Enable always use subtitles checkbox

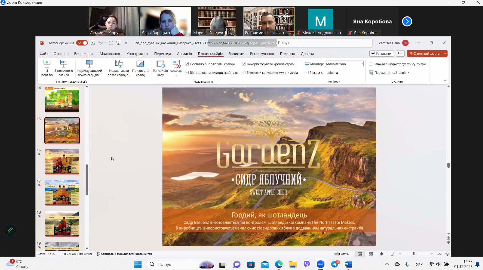tap(371, 64)
